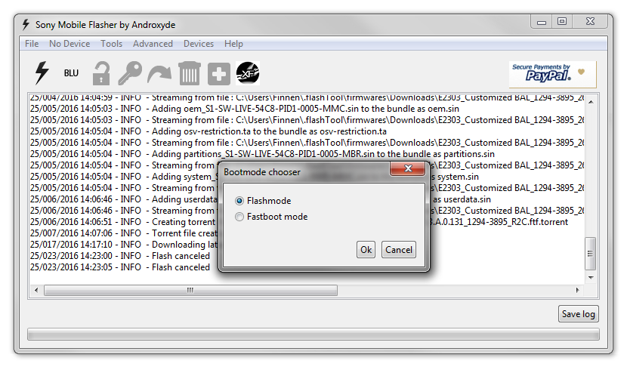This screenshot has height=373, width=627.
Task: Open the Devices menu
Action: coord(199,44)
